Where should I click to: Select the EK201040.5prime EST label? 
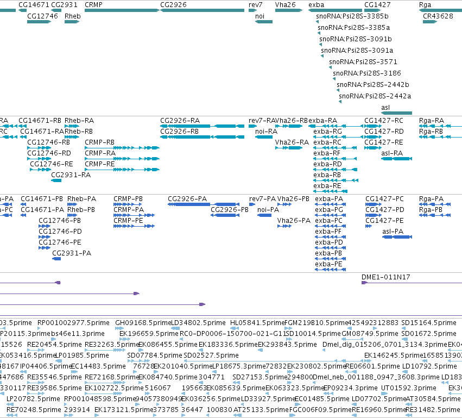pos(182,366)
